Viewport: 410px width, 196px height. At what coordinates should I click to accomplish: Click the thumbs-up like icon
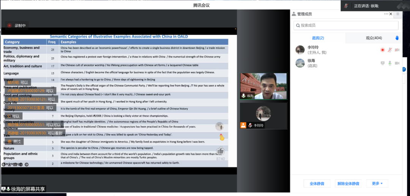pos(220,151)
